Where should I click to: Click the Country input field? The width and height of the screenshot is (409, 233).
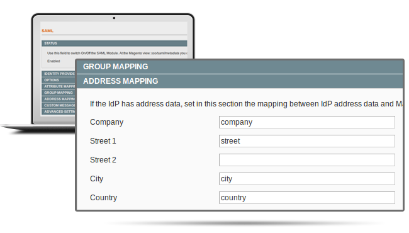point(307,198)
